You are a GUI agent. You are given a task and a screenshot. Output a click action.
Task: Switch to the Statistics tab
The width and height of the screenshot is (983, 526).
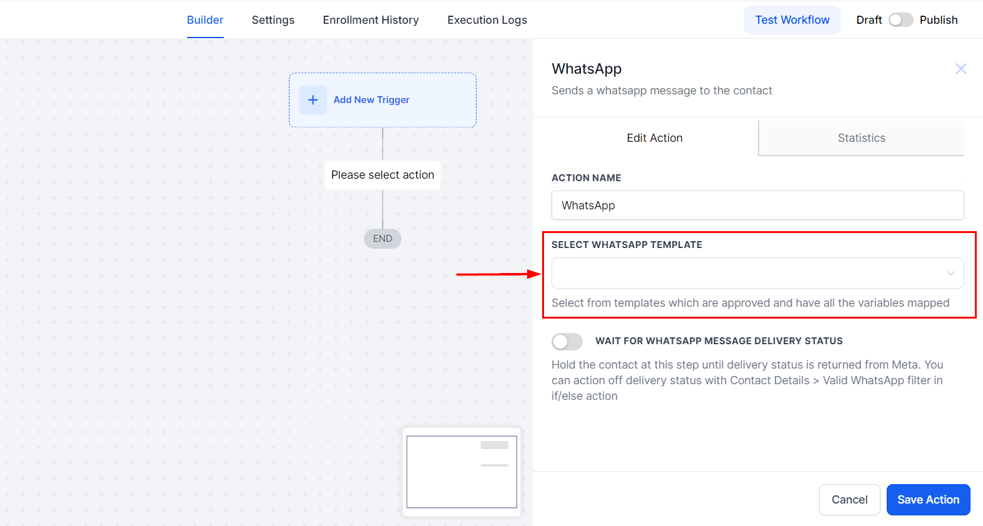[861, 138]
